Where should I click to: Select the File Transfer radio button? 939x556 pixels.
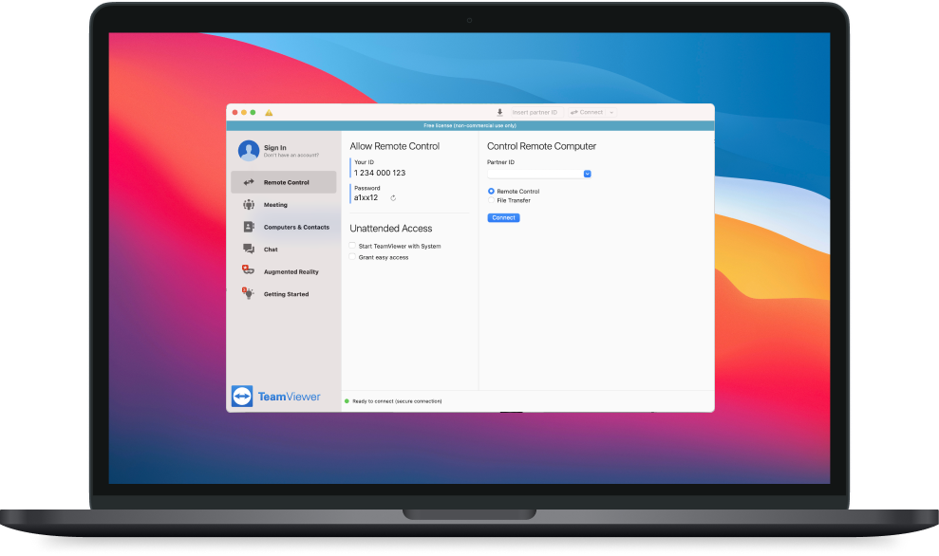491,200
